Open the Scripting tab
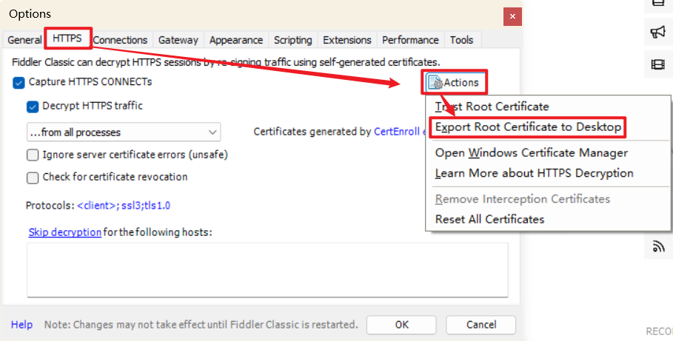This screenshot has height=341, width=673. pos(293,40)
